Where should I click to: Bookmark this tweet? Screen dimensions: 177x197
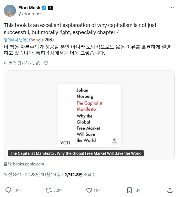(x=129, y=190)
